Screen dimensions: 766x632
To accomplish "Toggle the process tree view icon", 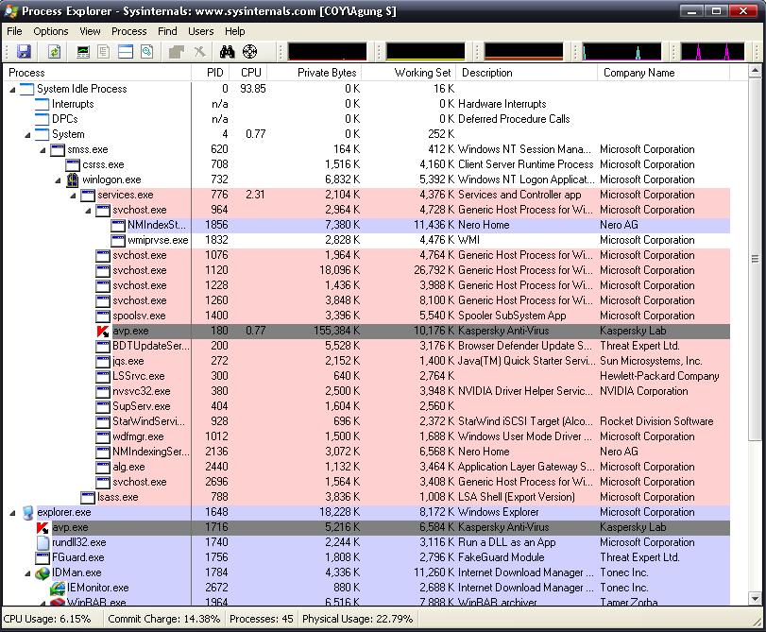I will pyautogui.click(x=104, y=52).
